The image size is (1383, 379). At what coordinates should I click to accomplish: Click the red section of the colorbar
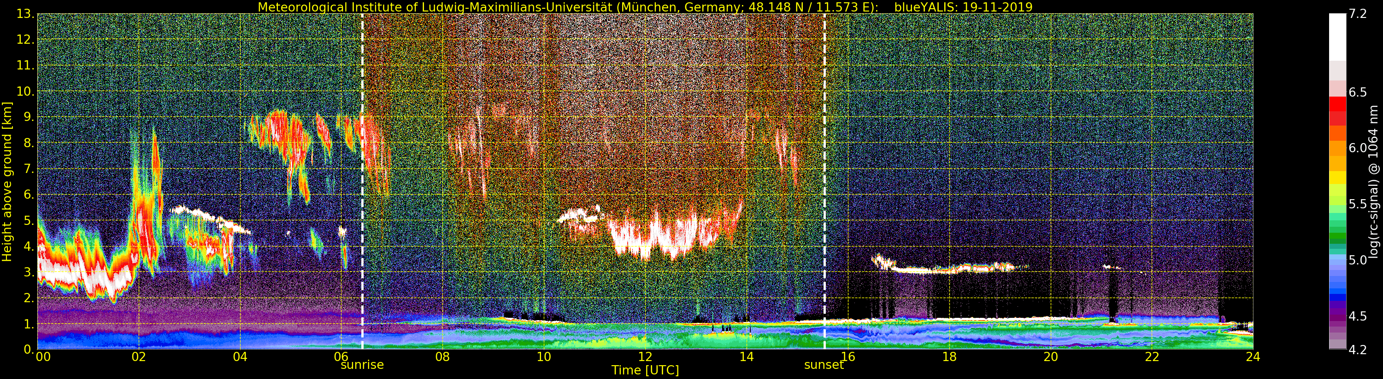[1337, 110]
